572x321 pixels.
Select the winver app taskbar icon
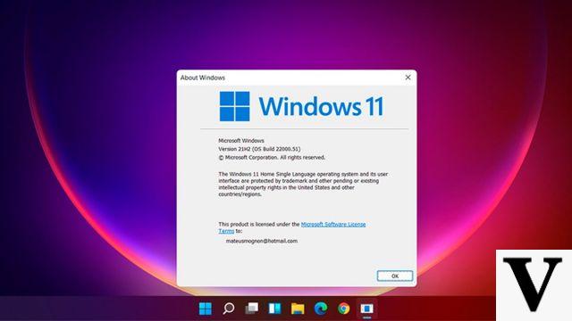tap(366, 309)
